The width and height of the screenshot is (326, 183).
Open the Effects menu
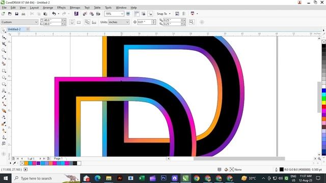(x=61, y=8)
